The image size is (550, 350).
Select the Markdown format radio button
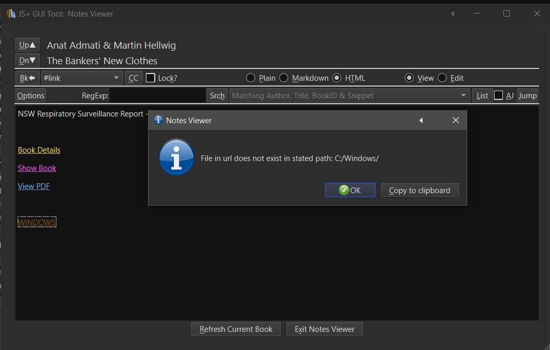click(284, 78)
